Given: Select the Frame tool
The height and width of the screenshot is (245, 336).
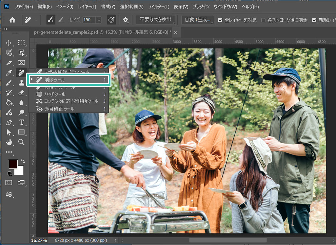Looking at the screenshot, I should pos(21,62).
